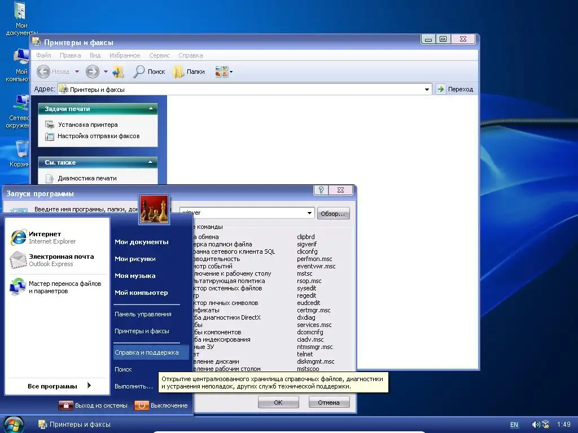
Task: Click the Forward arrow toolbar icon
Action: click(x=93, y=72)
